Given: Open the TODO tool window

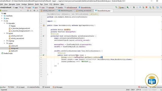Looking at the screenshot, I should 11,87.
